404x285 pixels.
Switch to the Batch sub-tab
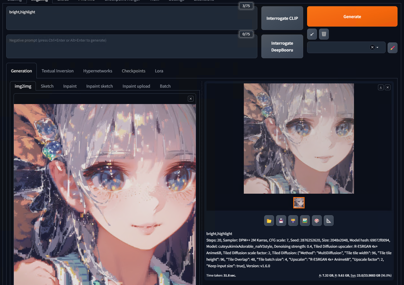pyautogui.click(x=165, y=86)
